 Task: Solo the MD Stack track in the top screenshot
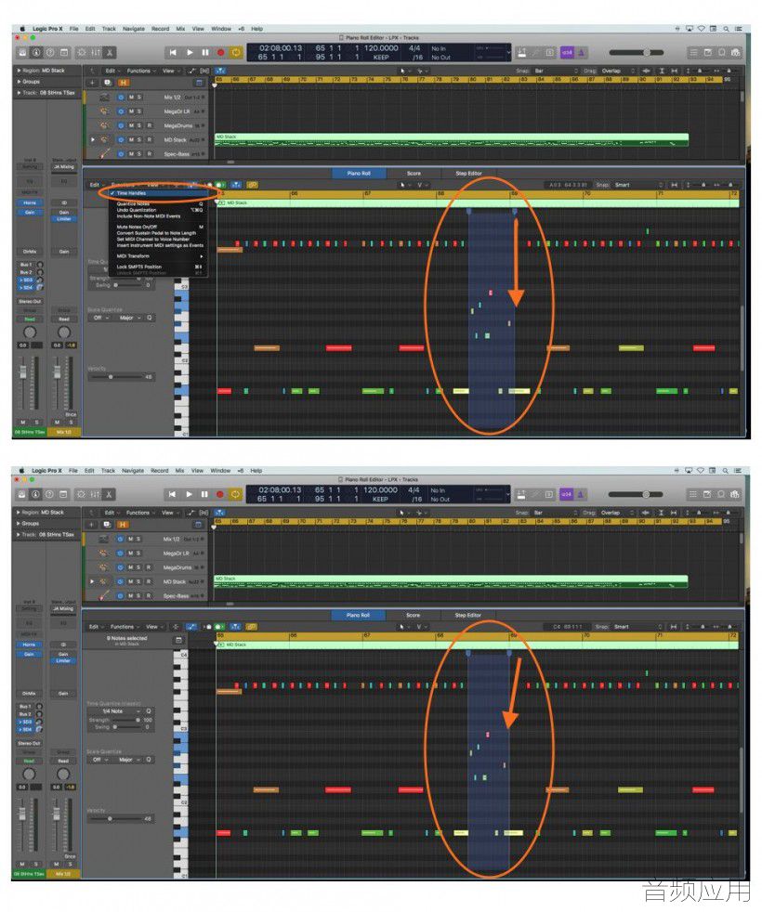point(139,139)
